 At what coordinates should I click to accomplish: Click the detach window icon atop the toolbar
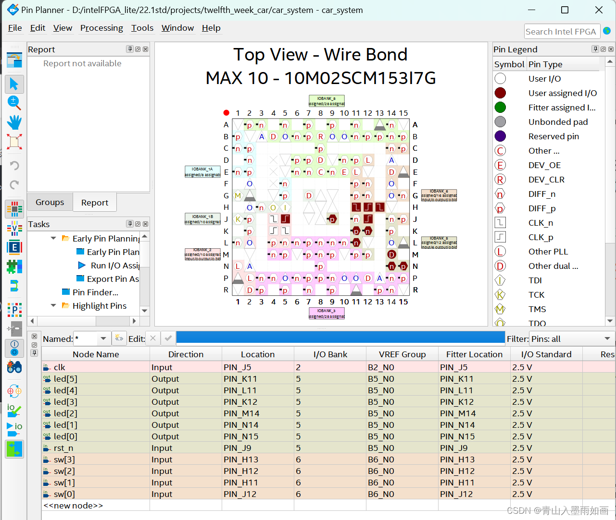14,60
